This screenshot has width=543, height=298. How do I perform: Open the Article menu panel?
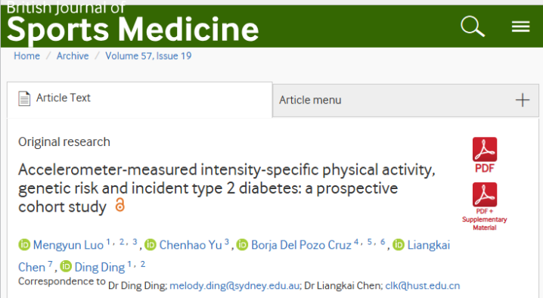405,100
